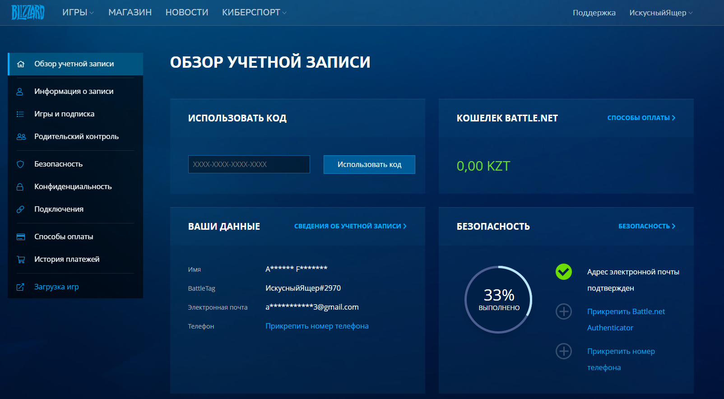The width and height of the screenshot is (724, 399).
Task: Click the Использовать код button
Action: click(x=369, y=165)
